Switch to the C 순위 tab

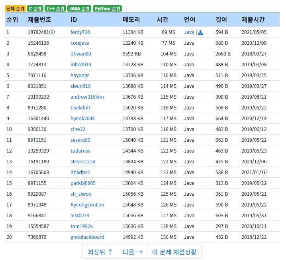pos(35,9)
